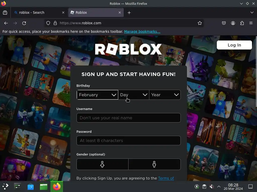Close the Roblox tab

(120, 12)
